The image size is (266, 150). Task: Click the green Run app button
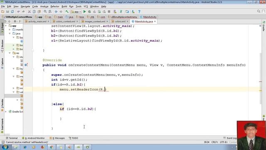click(85, 12)
